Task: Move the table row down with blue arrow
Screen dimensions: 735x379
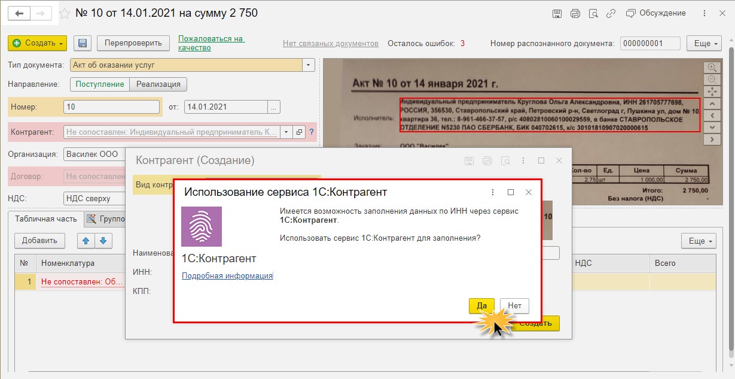Action: [x=103, y=240]
